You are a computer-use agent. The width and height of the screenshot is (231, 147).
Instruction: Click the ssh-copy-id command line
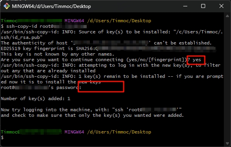coord(44,26)
